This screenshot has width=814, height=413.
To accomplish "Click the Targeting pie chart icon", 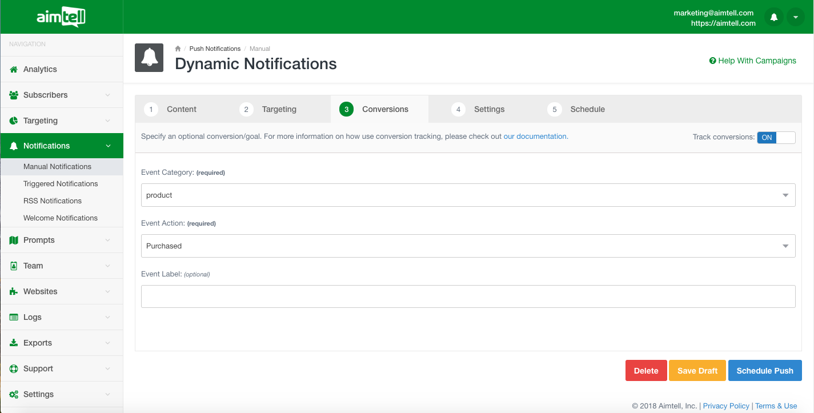I will (x=13, y=121).
